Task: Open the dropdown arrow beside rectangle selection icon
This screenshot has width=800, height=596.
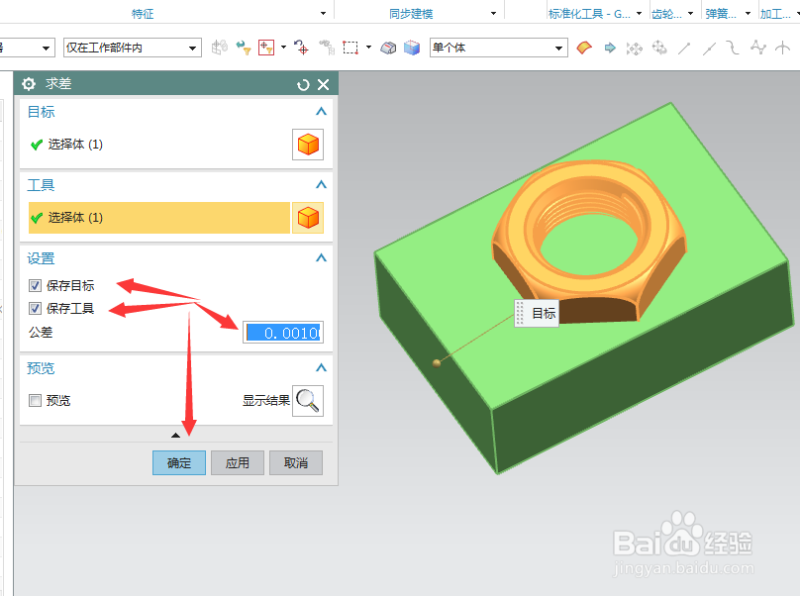Action: 368,48
